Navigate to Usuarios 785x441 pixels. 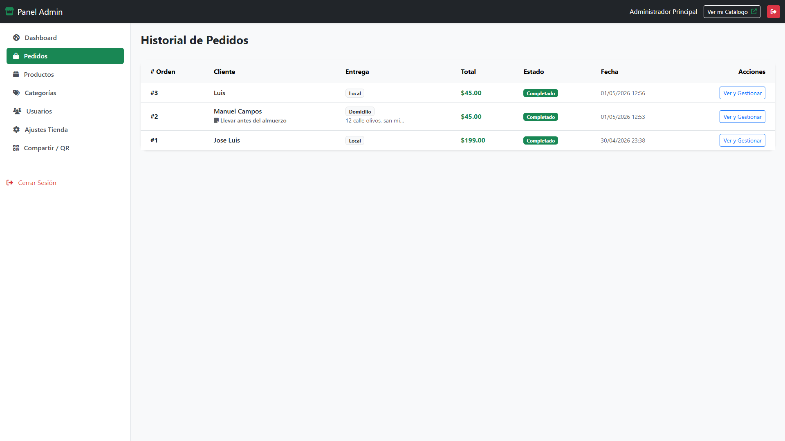tap(65, 111)
